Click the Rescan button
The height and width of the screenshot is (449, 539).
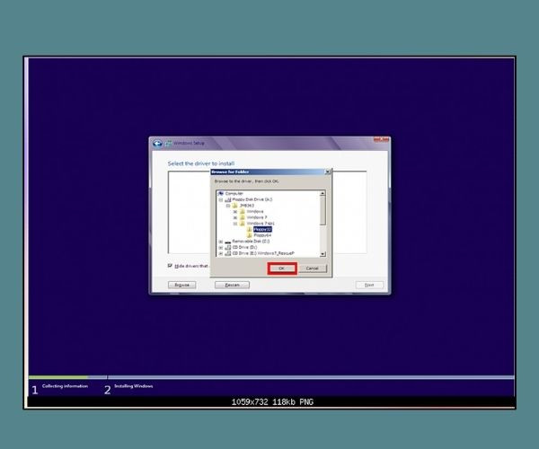coord(232,285)
